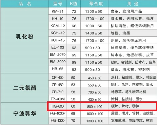
Task: Click K value 76 in KH-10 row
Action: (x=74, y=19)
